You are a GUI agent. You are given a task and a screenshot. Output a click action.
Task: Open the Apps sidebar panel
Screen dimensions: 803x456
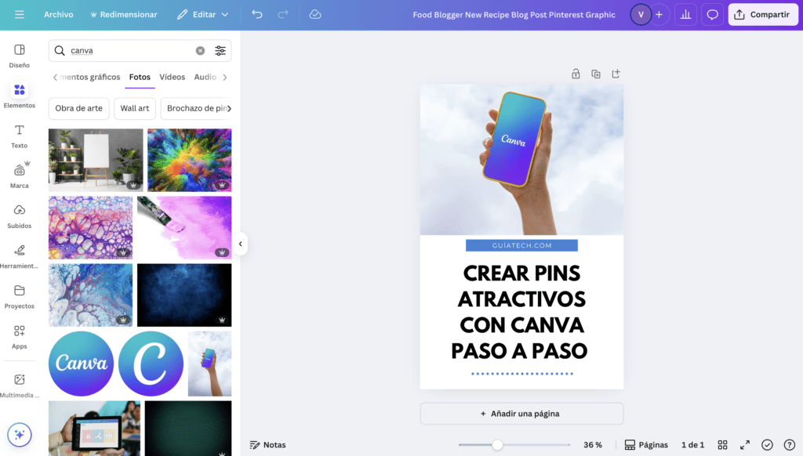point(20,337)
